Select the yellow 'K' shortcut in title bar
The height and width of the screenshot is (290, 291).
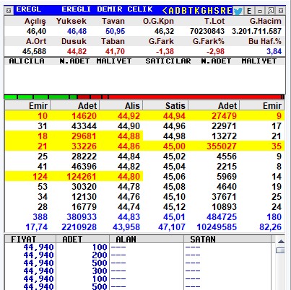click(197, 11)
